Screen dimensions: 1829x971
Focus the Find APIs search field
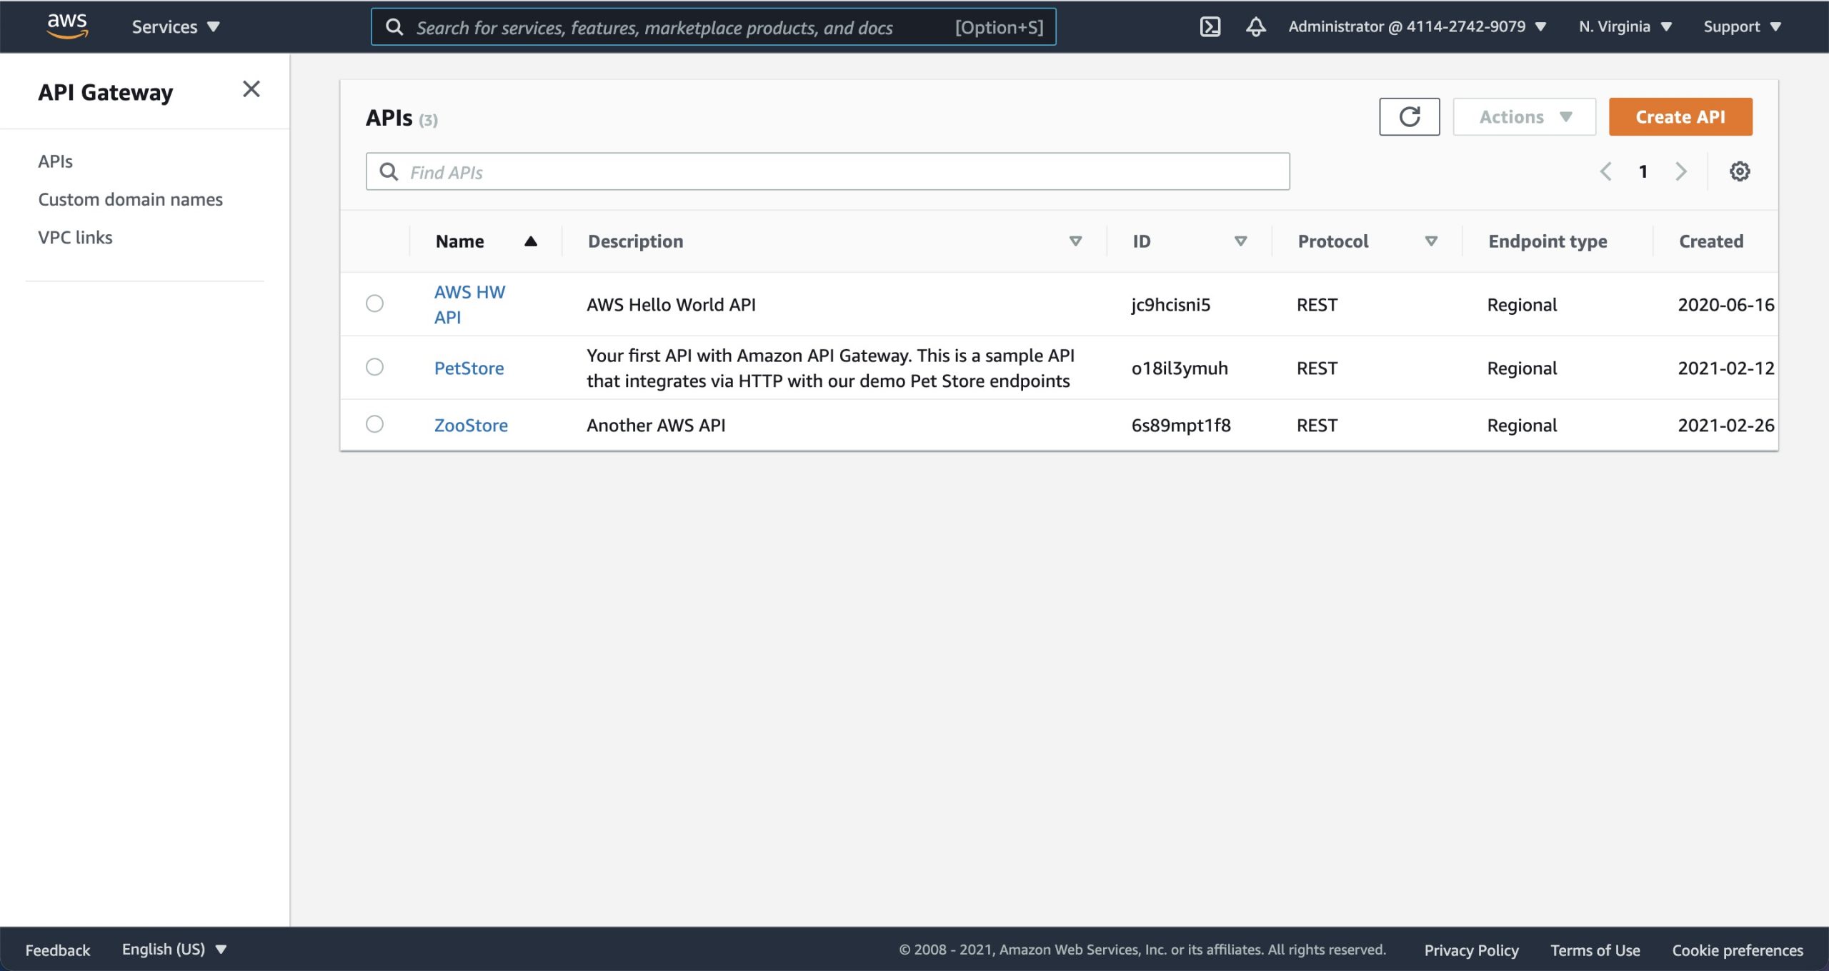(827, 171)
